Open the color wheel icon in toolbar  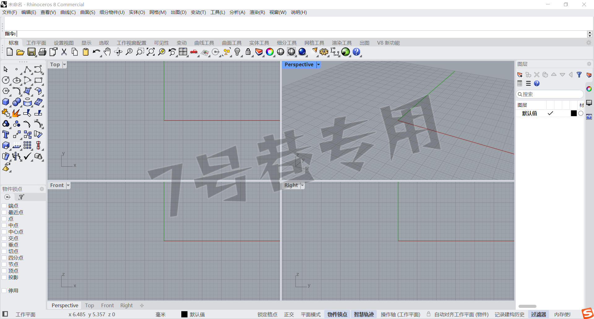(x=270, y=52)
